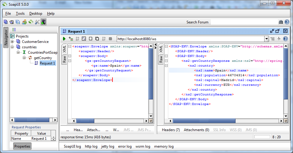Screen dimensions: 293x153
Task: Switch response editor to Raw tab
Action: pyautogui.click(x=161, y=59)
